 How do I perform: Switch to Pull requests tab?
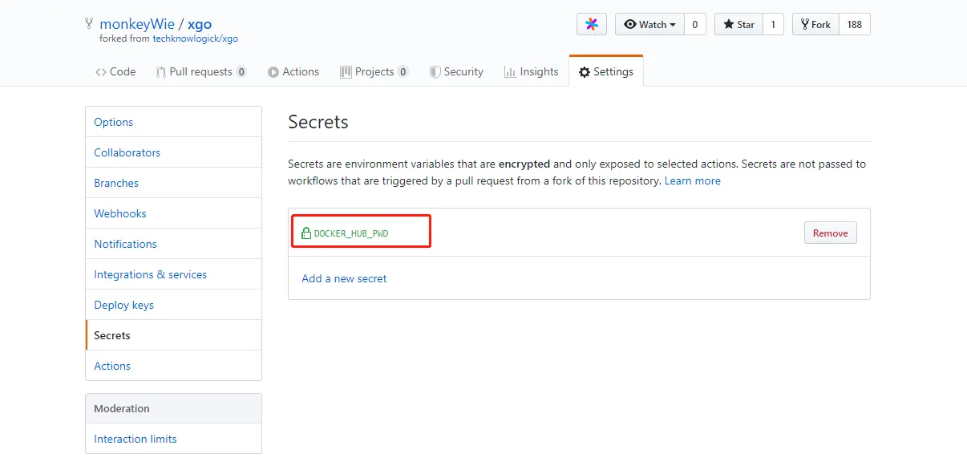tap(200, 71)
